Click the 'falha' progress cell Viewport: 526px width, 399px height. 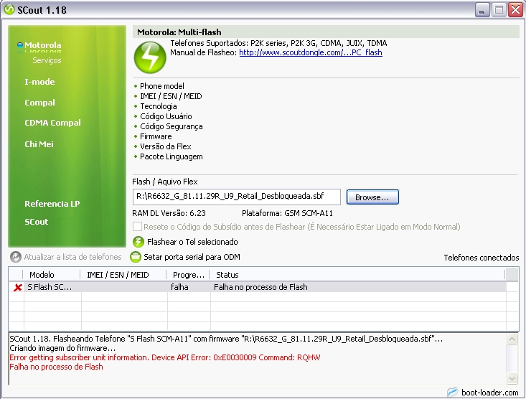189,287
